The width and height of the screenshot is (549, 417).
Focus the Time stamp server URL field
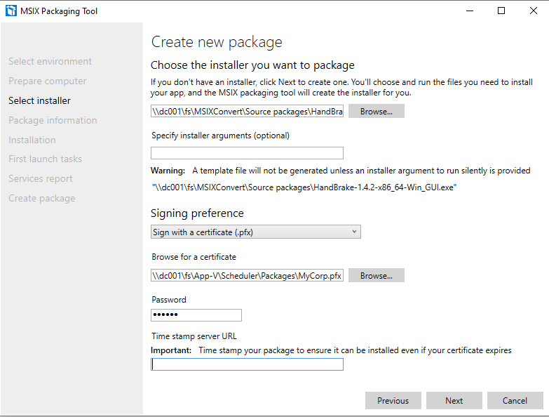pos(248,364)
